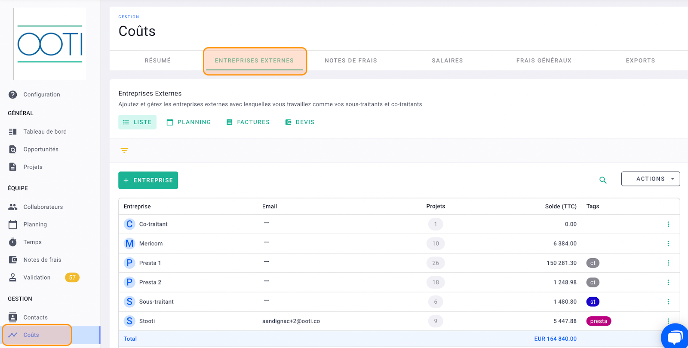This screenshot has width=688, height=348.
Task: Click the presta tag on Stooti
Action: pyautogui.click(x=599, y=321)
